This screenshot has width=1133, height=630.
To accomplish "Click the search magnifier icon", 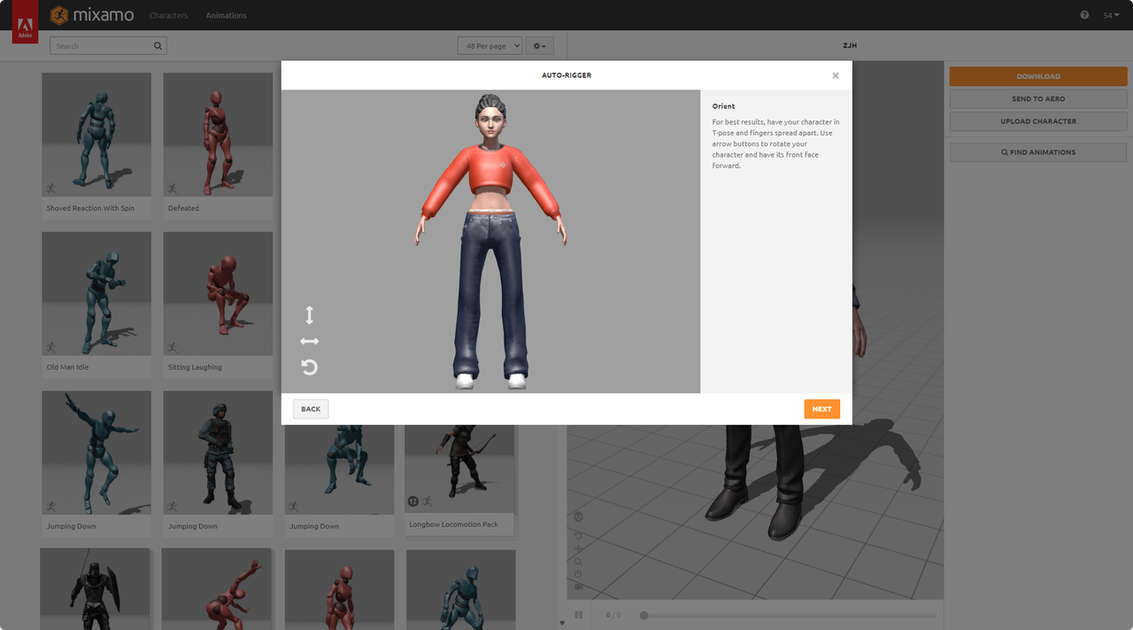I will (x=158, y=46).
